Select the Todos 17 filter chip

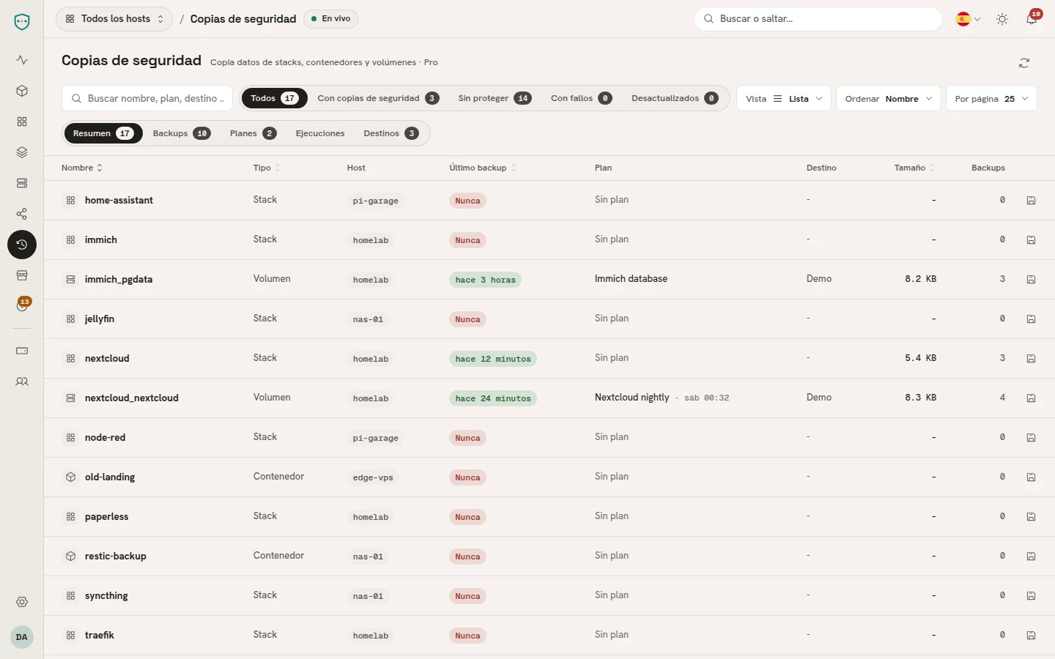click(x=275, y=98)
